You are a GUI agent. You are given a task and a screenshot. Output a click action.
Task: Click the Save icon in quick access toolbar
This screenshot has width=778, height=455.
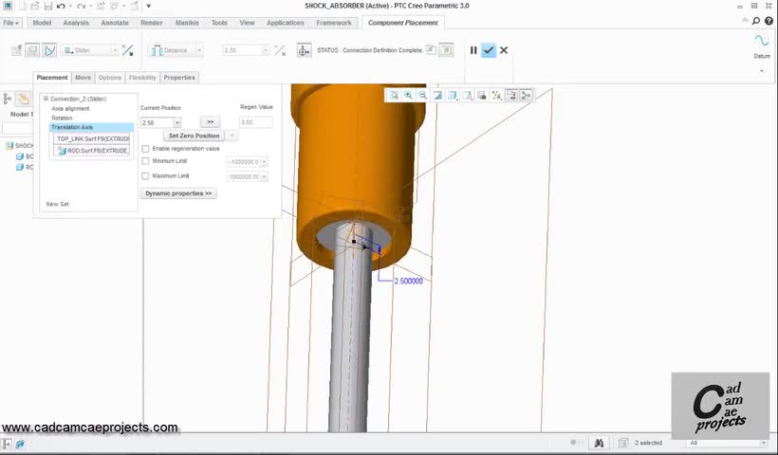point(47,7)
